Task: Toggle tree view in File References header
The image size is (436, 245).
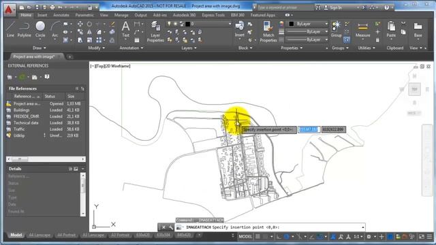Action: [82, 88]
